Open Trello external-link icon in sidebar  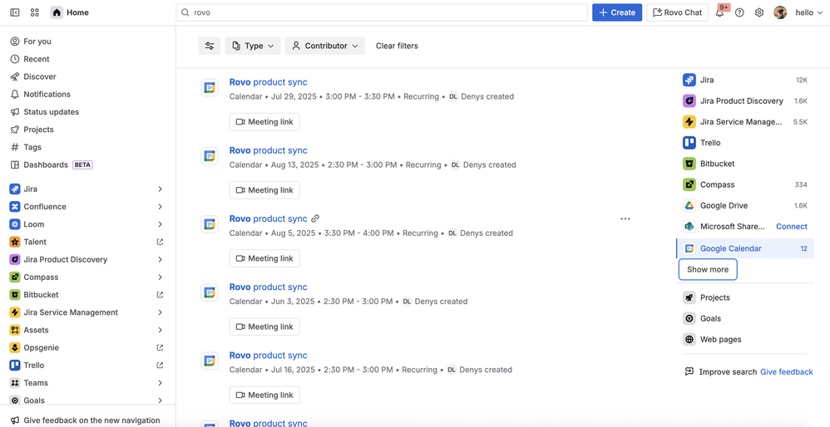point(160,366)
